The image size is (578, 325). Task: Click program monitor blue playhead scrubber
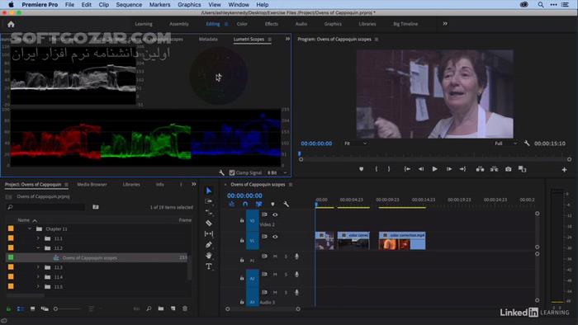tap(299, 153)
